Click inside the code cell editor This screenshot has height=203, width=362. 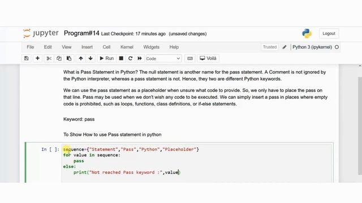click(197, 163)
